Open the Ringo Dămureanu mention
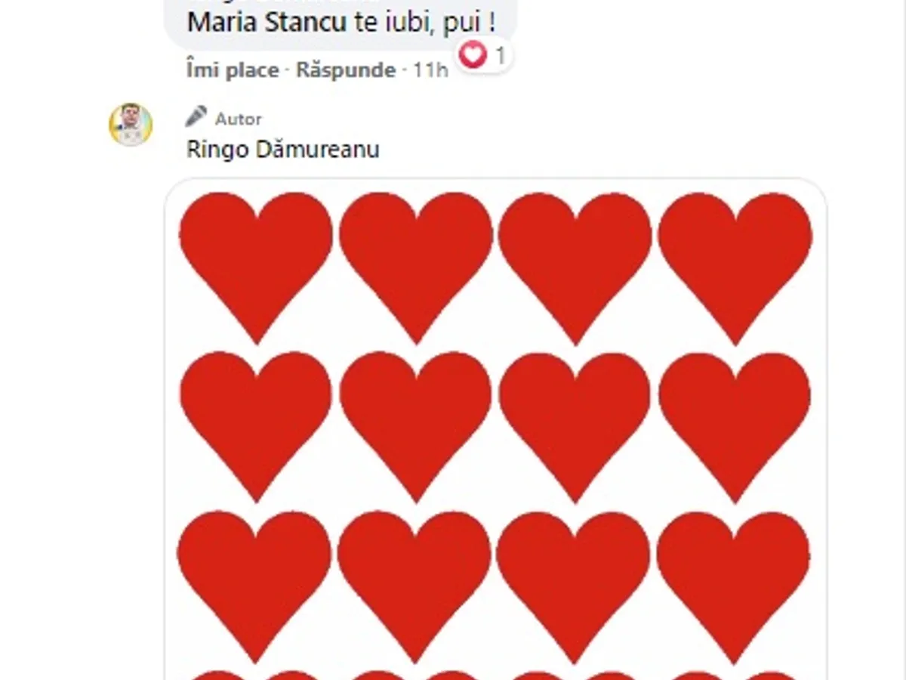Viewport: 906px width, 680px height. tap(282, 149)
